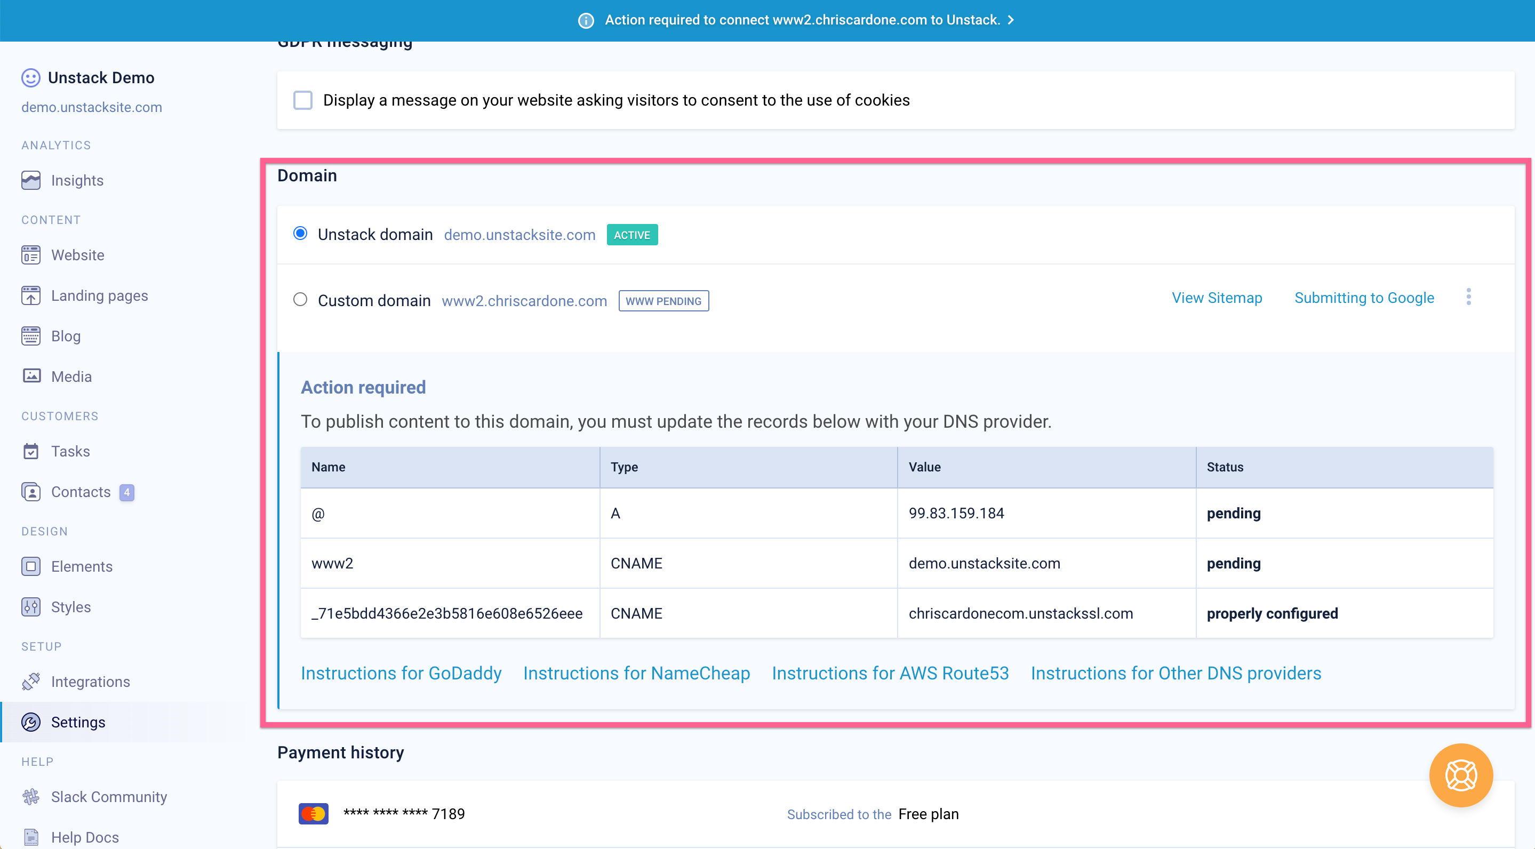Click the www2 name cell
This screenshot has width=1535, height=849.
(x=450, y=564)
